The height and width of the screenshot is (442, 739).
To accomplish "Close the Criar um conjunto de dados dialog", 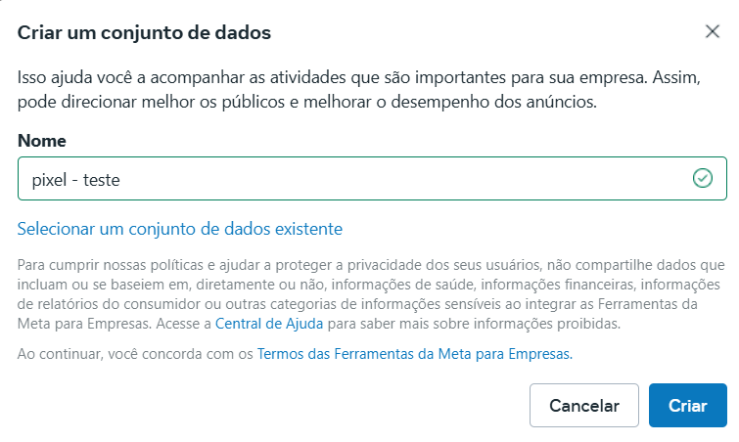I will [x=713, y=31].
